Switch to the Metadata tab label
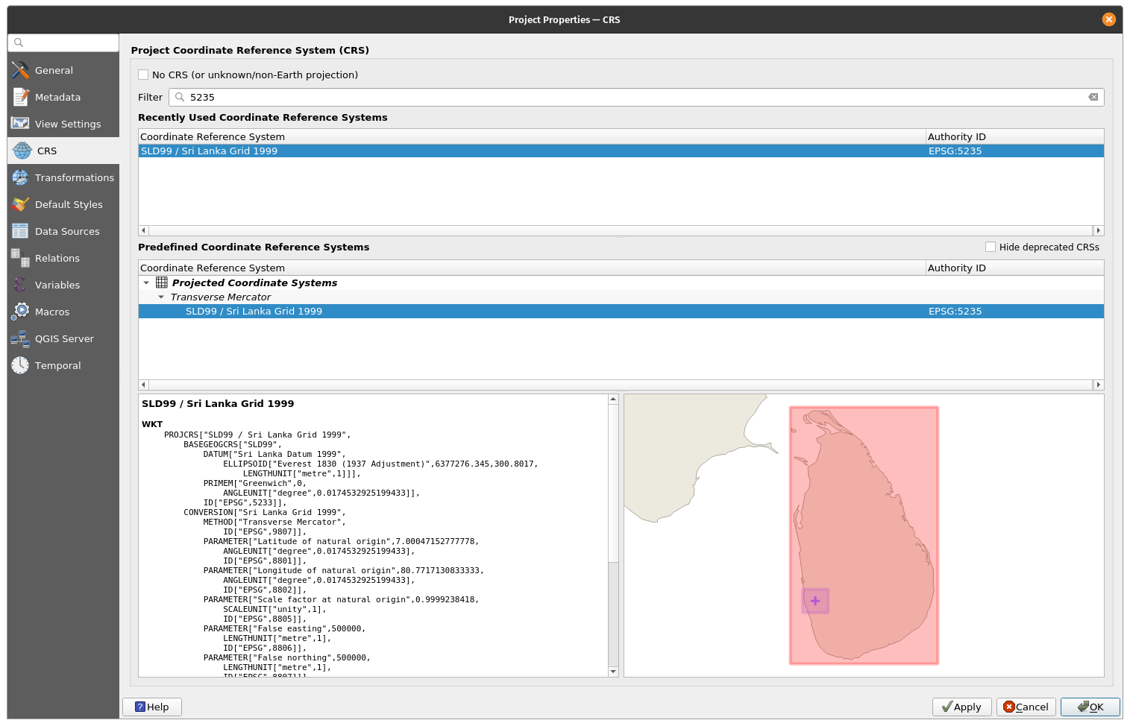This screenshot has width=1130, height=726. [x=57, y=97]
